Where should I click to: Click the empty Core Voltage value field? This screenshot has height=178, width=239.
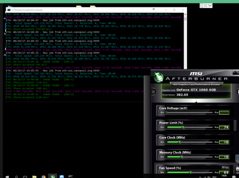(x=224, y=113)
